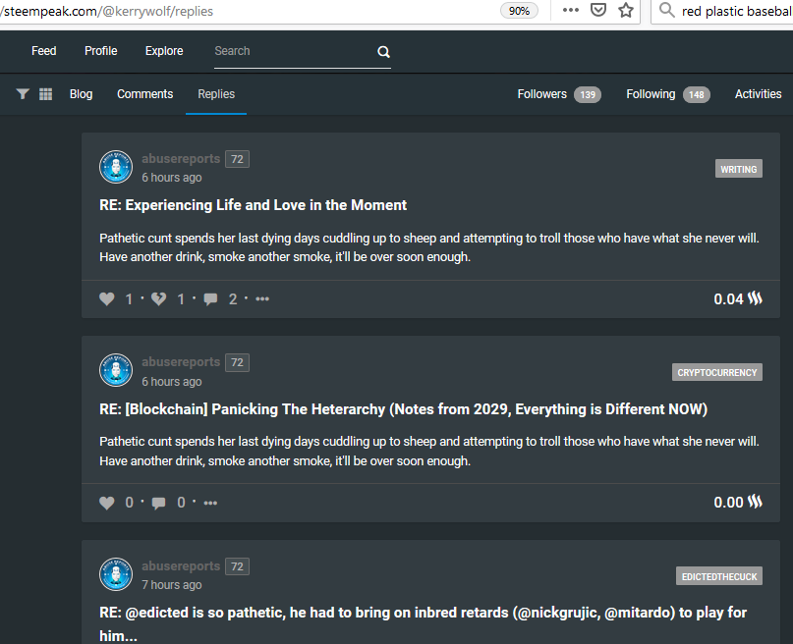Click the 90% zoom level indicator

(519, 11)
